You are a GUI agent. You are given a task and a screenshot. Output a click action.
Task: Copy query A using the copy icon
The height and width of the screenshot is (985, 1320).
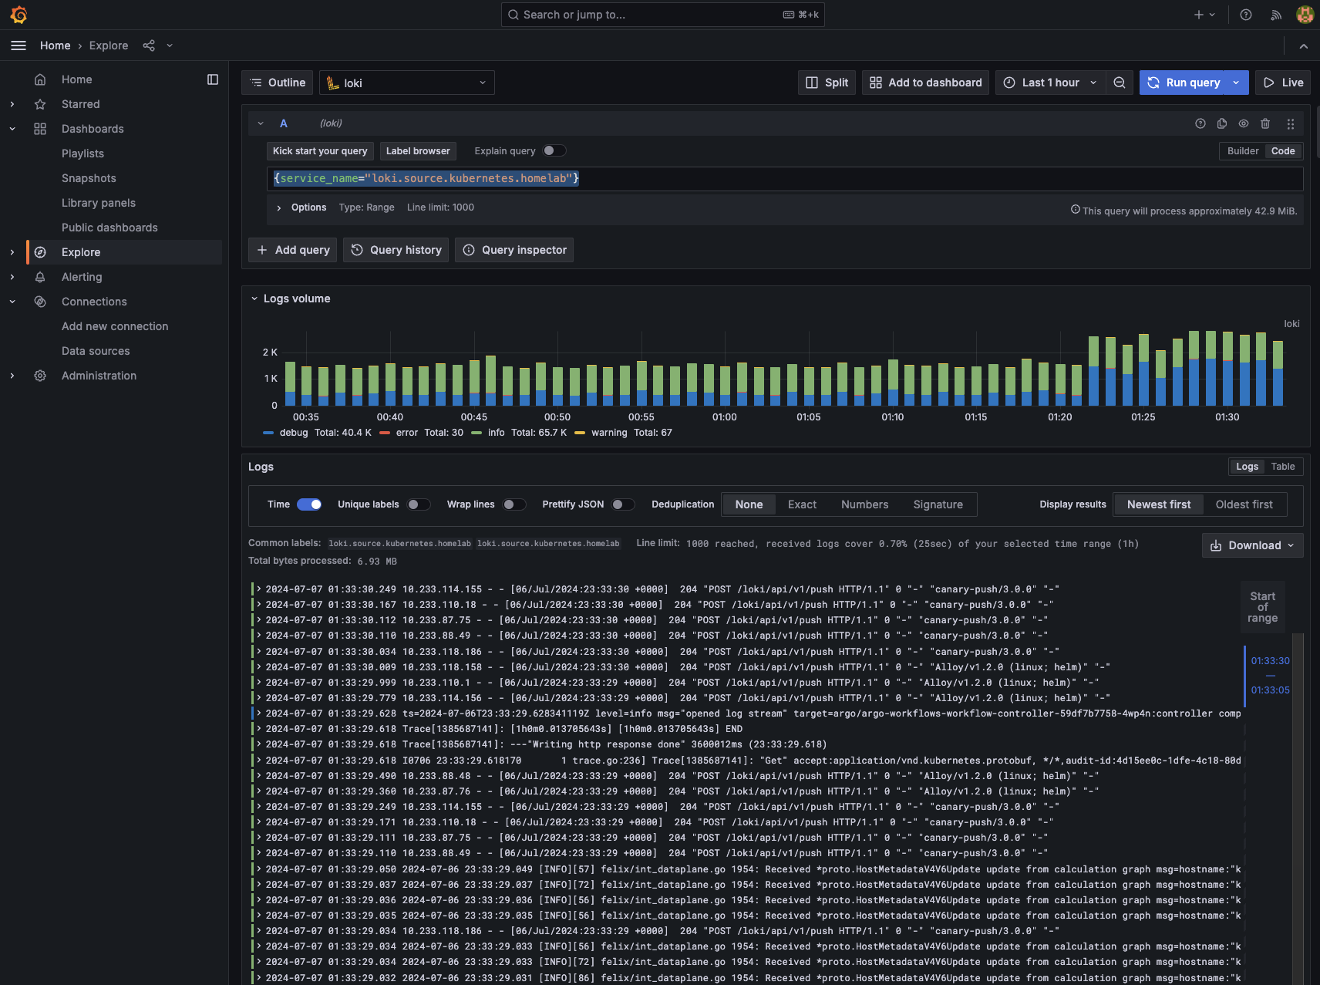(1221, 123)
